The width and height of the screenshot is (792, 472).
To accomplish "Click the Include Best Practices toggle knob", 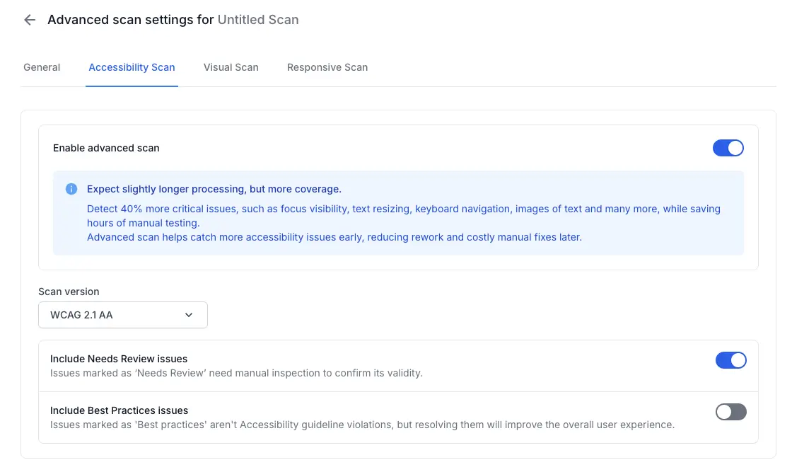I will (725, 413).
